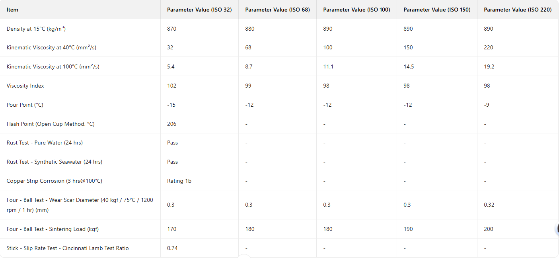Select the "Rust Test - Synthetic Seawater" label
Screen dimensions: 559x258
pyautogui.click(x=55, y=162)
